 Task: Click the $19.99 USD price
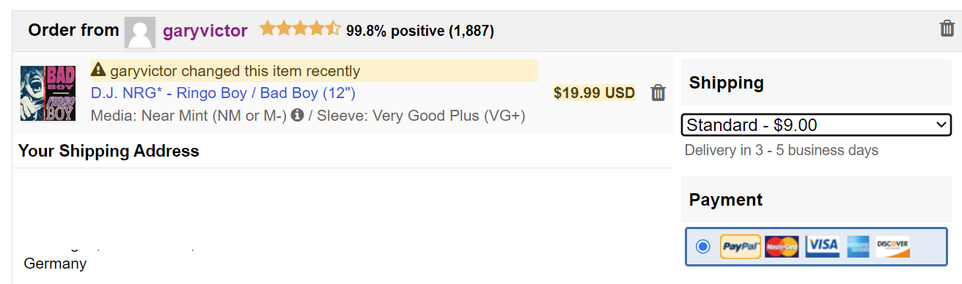pyautogui.click(x=594, y=93)
